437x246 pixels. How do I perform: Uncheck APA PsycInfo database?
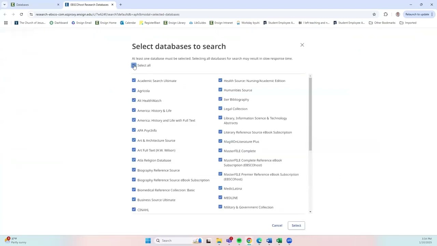coord(134,130)
